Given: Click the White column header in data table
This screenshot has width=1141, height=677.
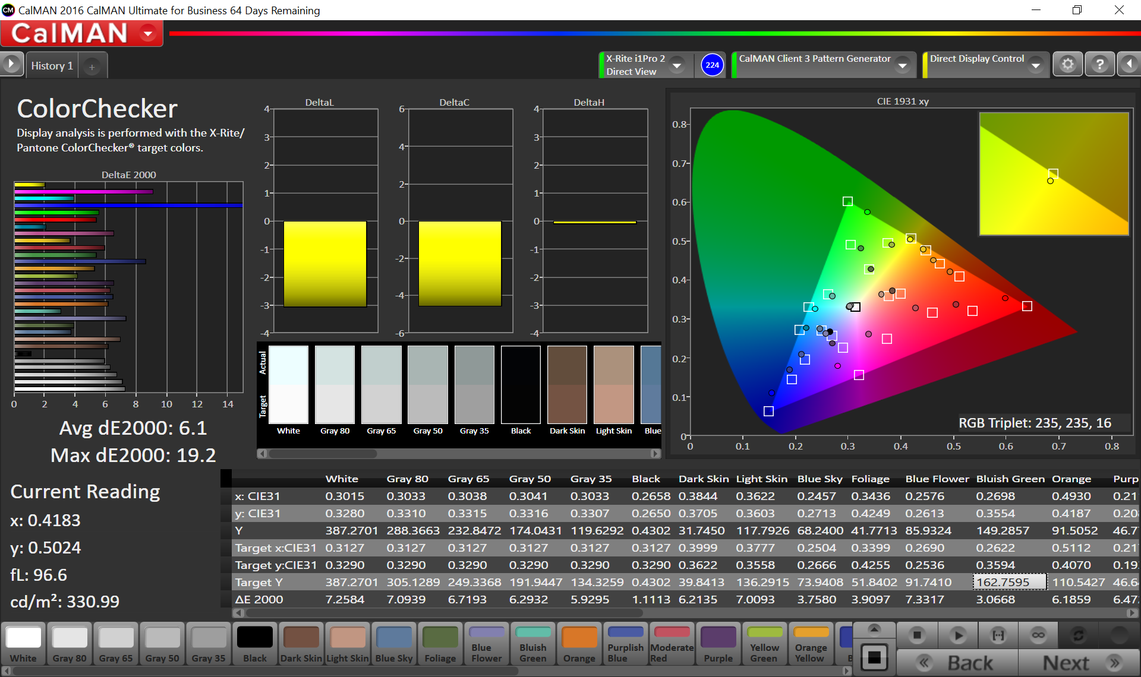Looking at the screenshot, I should [x=342, y=479].
